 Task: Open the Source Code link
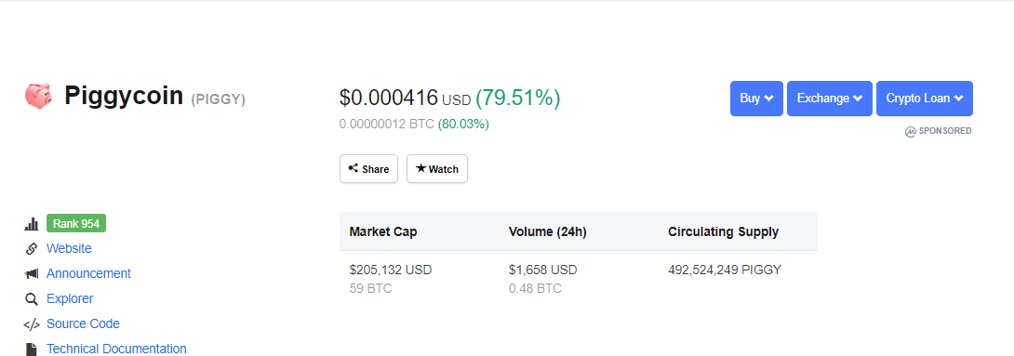(x=83, y=324)
